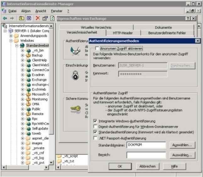
Task: Expand the Anwendungspools tree node
Action: 11,36
